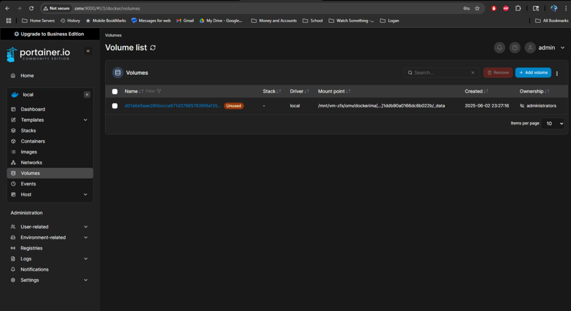Collapse the sidebar with double-arrow icon
The image size is (571, 311).
coord(88,51)
